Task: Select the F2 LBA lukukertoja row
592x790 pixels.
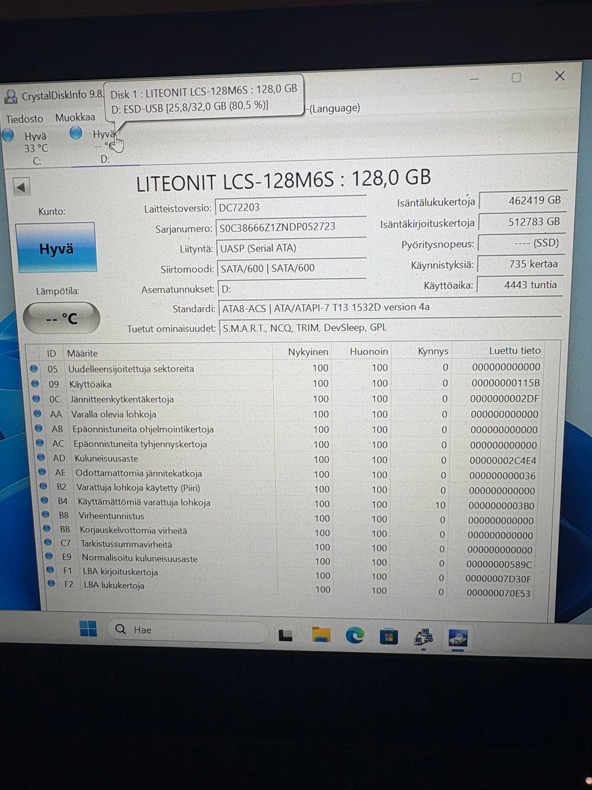Action: click(294, 589)
